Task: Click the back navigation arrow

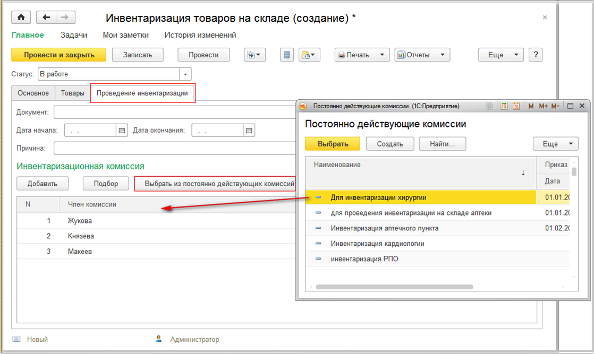Action: click(46, 17)
